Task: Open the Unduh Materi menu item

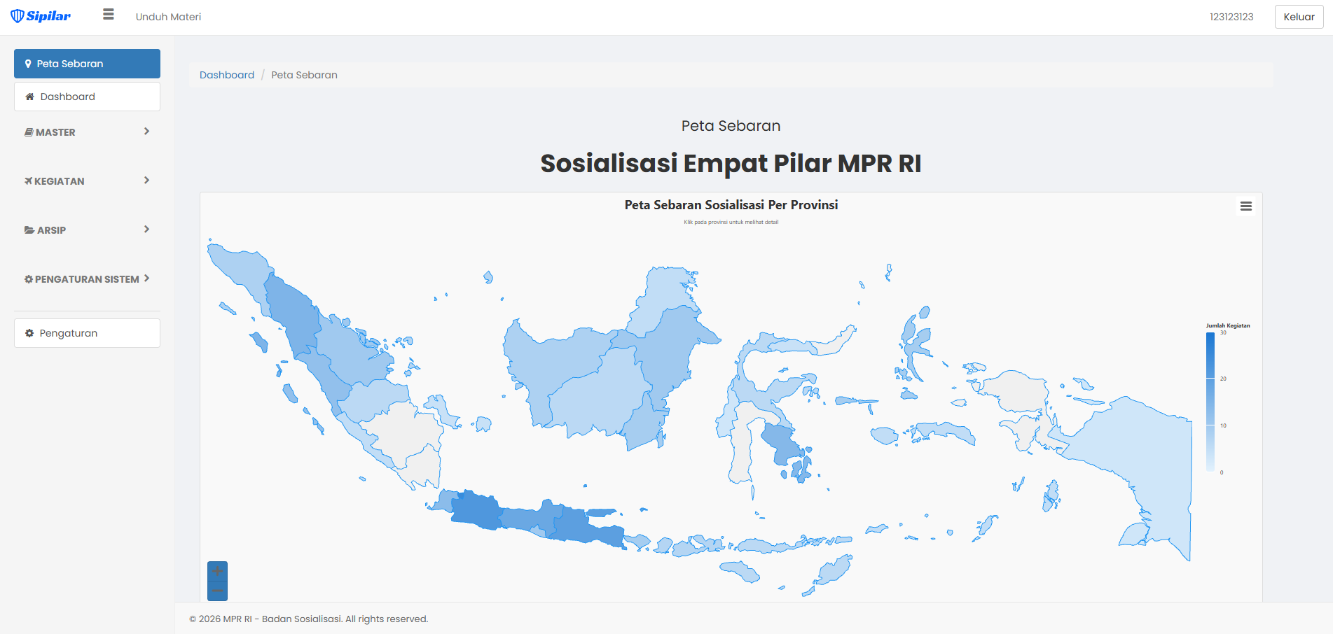Action: click(x=168, y=17)
